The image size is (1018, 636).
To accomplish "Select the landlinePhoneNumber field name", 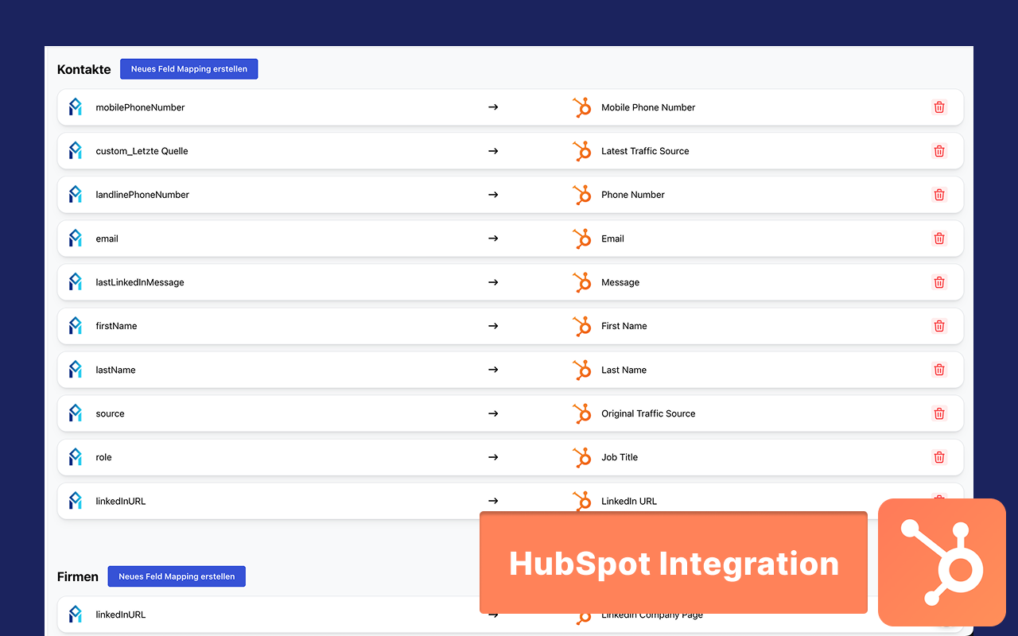I will point(142,195).
